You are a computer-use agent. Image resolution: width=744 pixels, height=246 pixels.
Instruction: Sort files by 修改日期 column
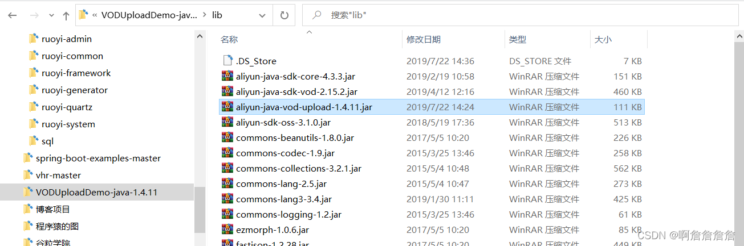tap(424, 39)
